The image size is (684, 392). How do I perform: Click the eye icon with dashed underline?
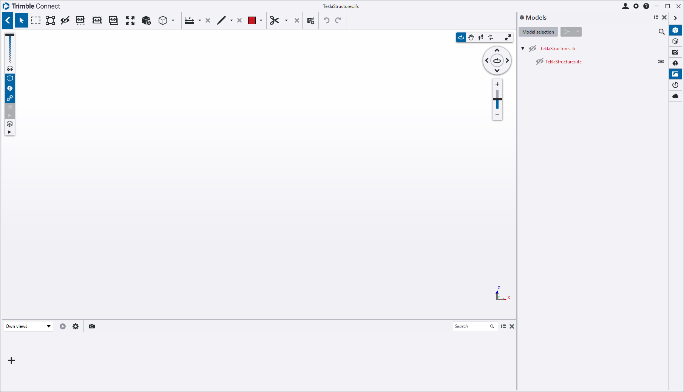[x=80, y=20]
